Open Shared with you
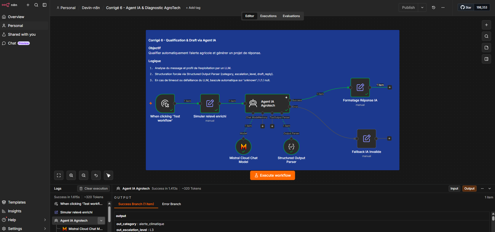The width and height of the screenshot is (495, 232). pyautogui.click(x=24, y=34)
